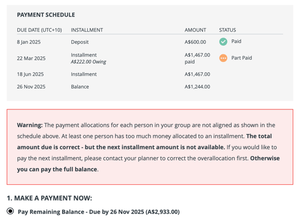Screen dimensions: 299x223
Task: Select Pay Remaining Balance radio button
Action: pos(10,211)
